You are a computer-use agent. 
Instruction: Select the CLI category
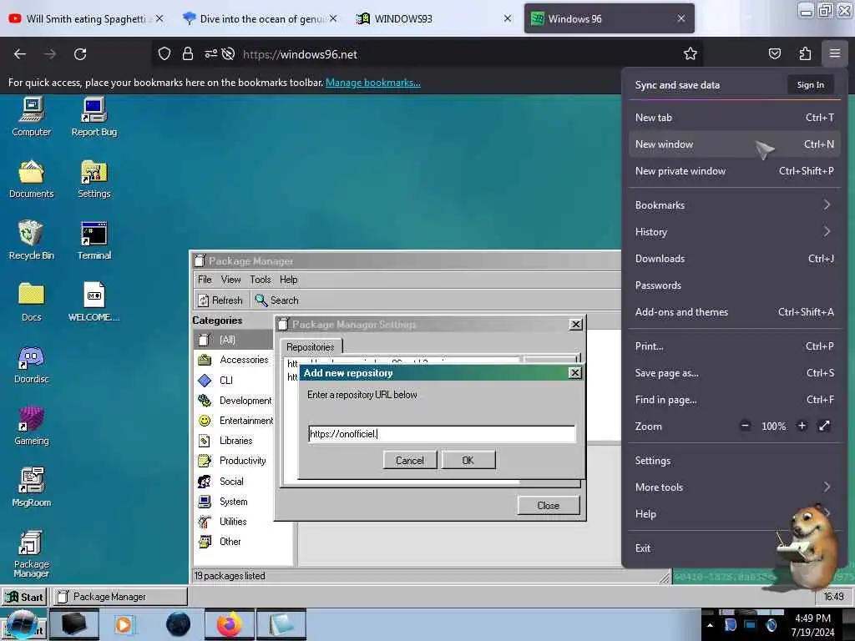216,380
